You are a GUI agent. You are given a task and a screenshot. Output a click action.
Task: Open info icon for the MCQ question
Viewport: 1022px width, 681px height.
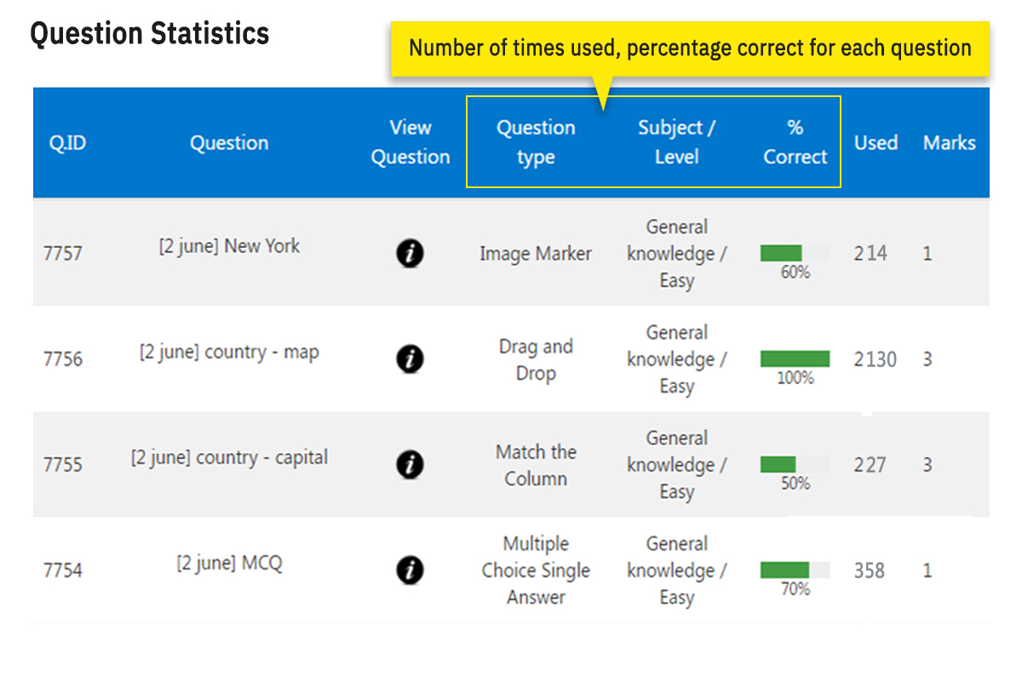click(x=410, y=570)
